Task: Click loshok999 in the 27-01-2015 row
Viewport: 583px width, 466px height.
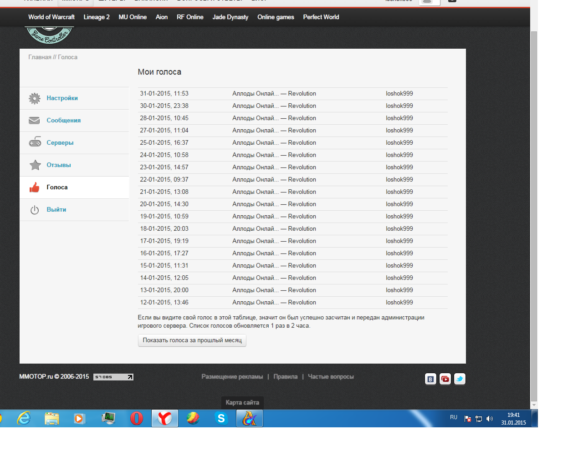Action: click(399, 131)
